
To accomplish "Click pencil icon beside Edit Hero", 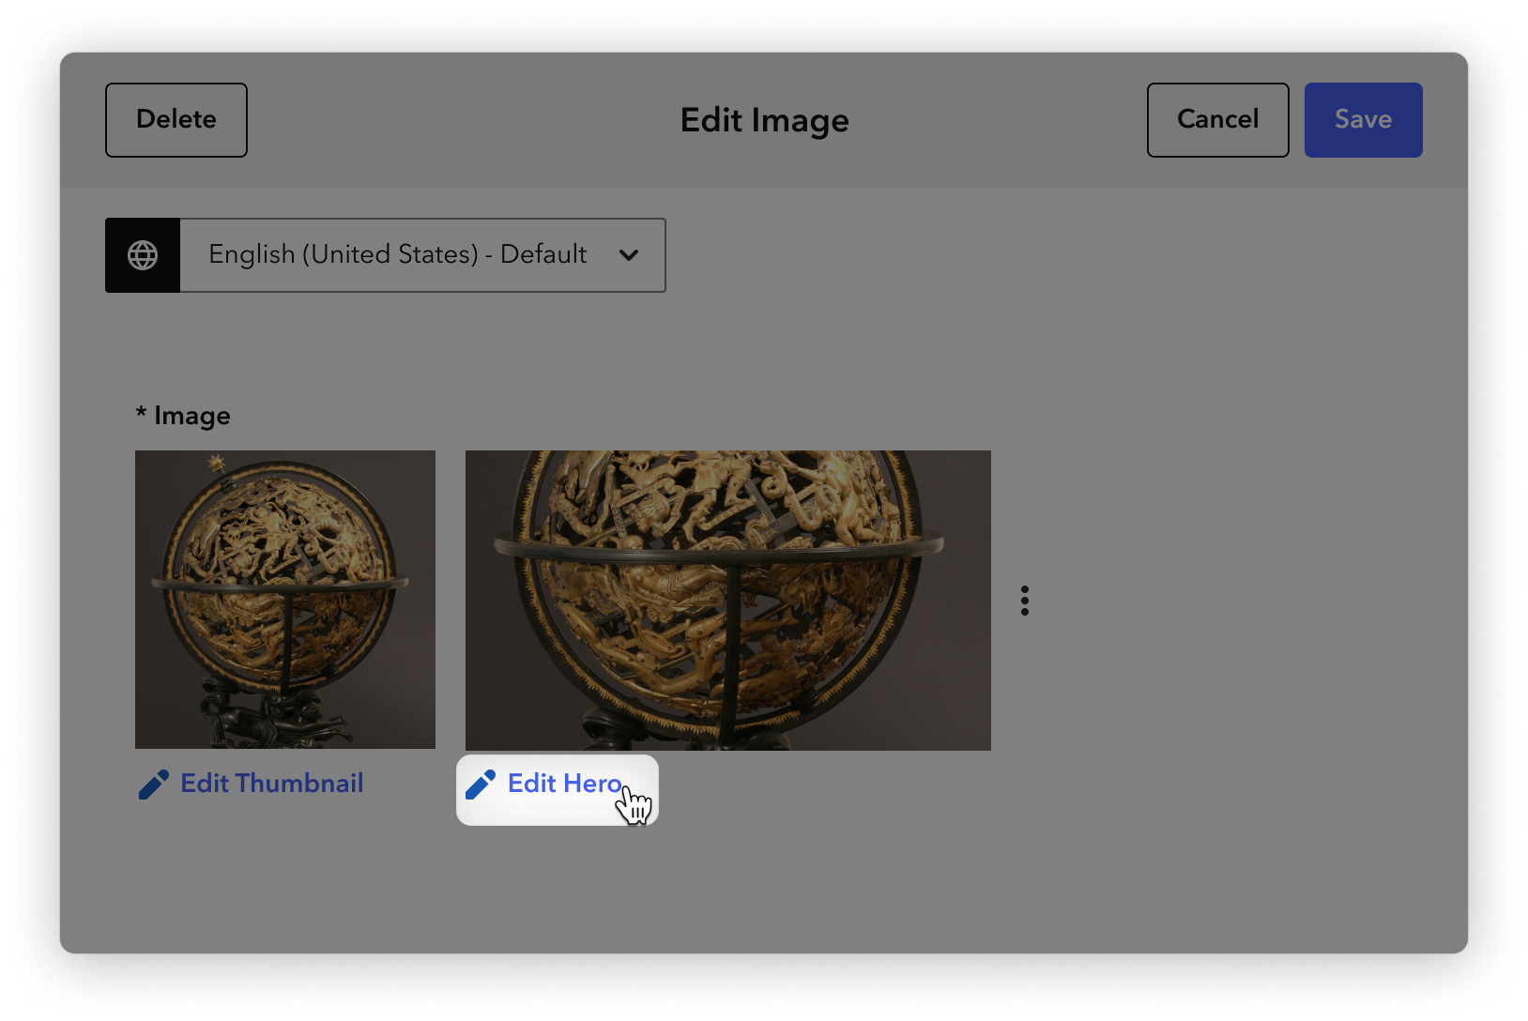I will click(481, 785).
